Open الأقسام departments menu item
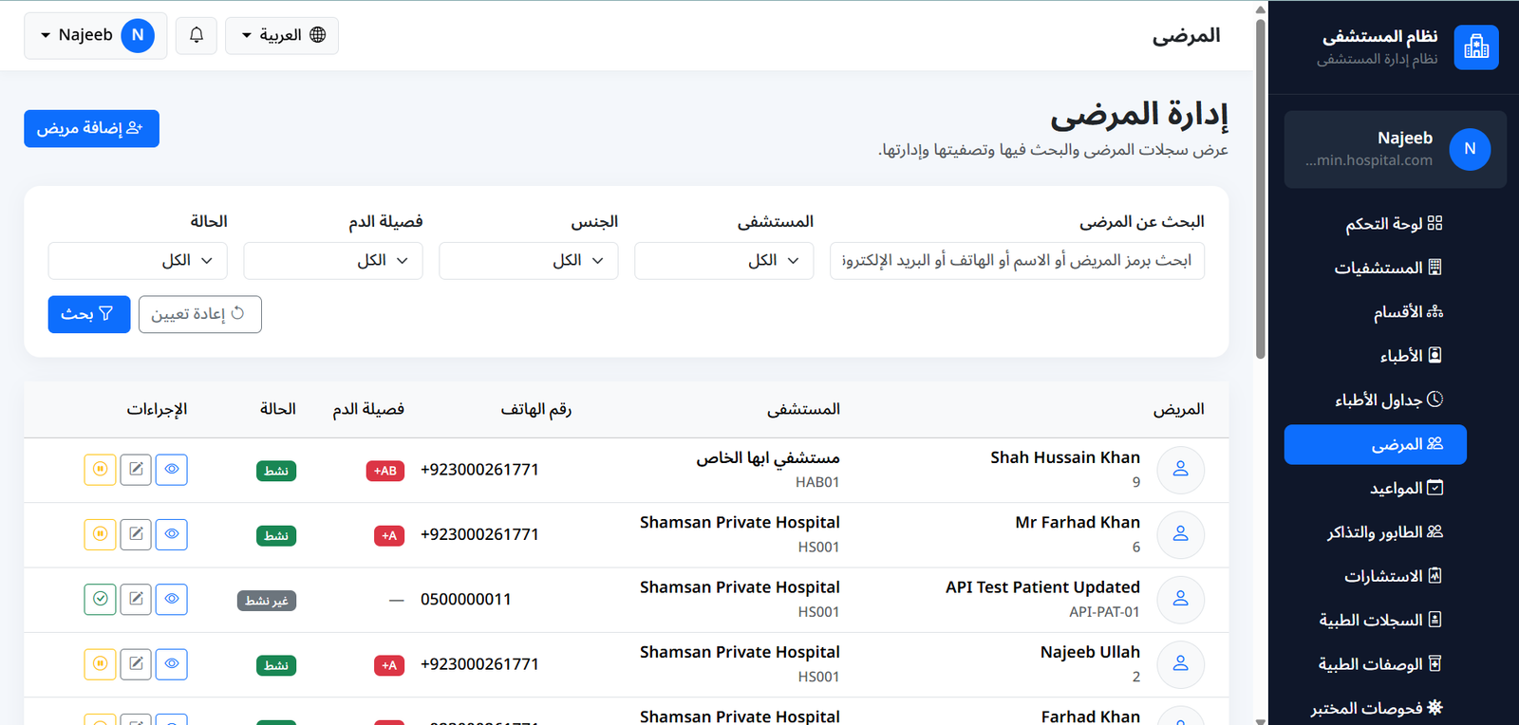 click(x=1376, y=311)
